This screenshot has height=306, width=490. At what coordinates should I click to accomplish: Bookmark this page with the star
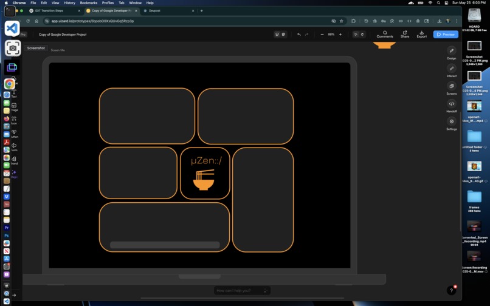(342, 21)
